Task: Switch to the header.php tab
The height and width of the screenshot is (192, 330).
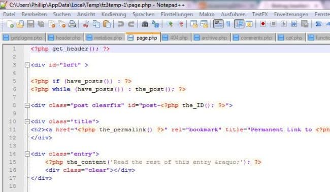Action: click(x=65, y=38)
